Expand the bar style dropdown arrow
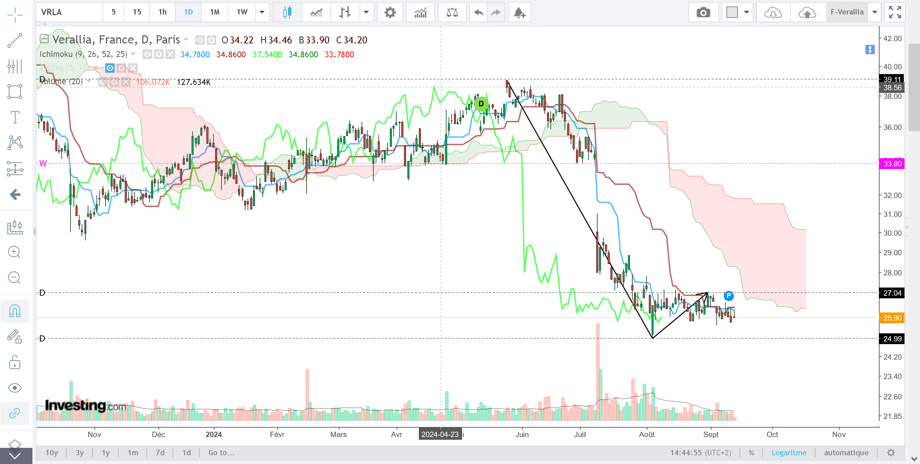Viewport: 920px width, 464px height. (x=366, y=12)
